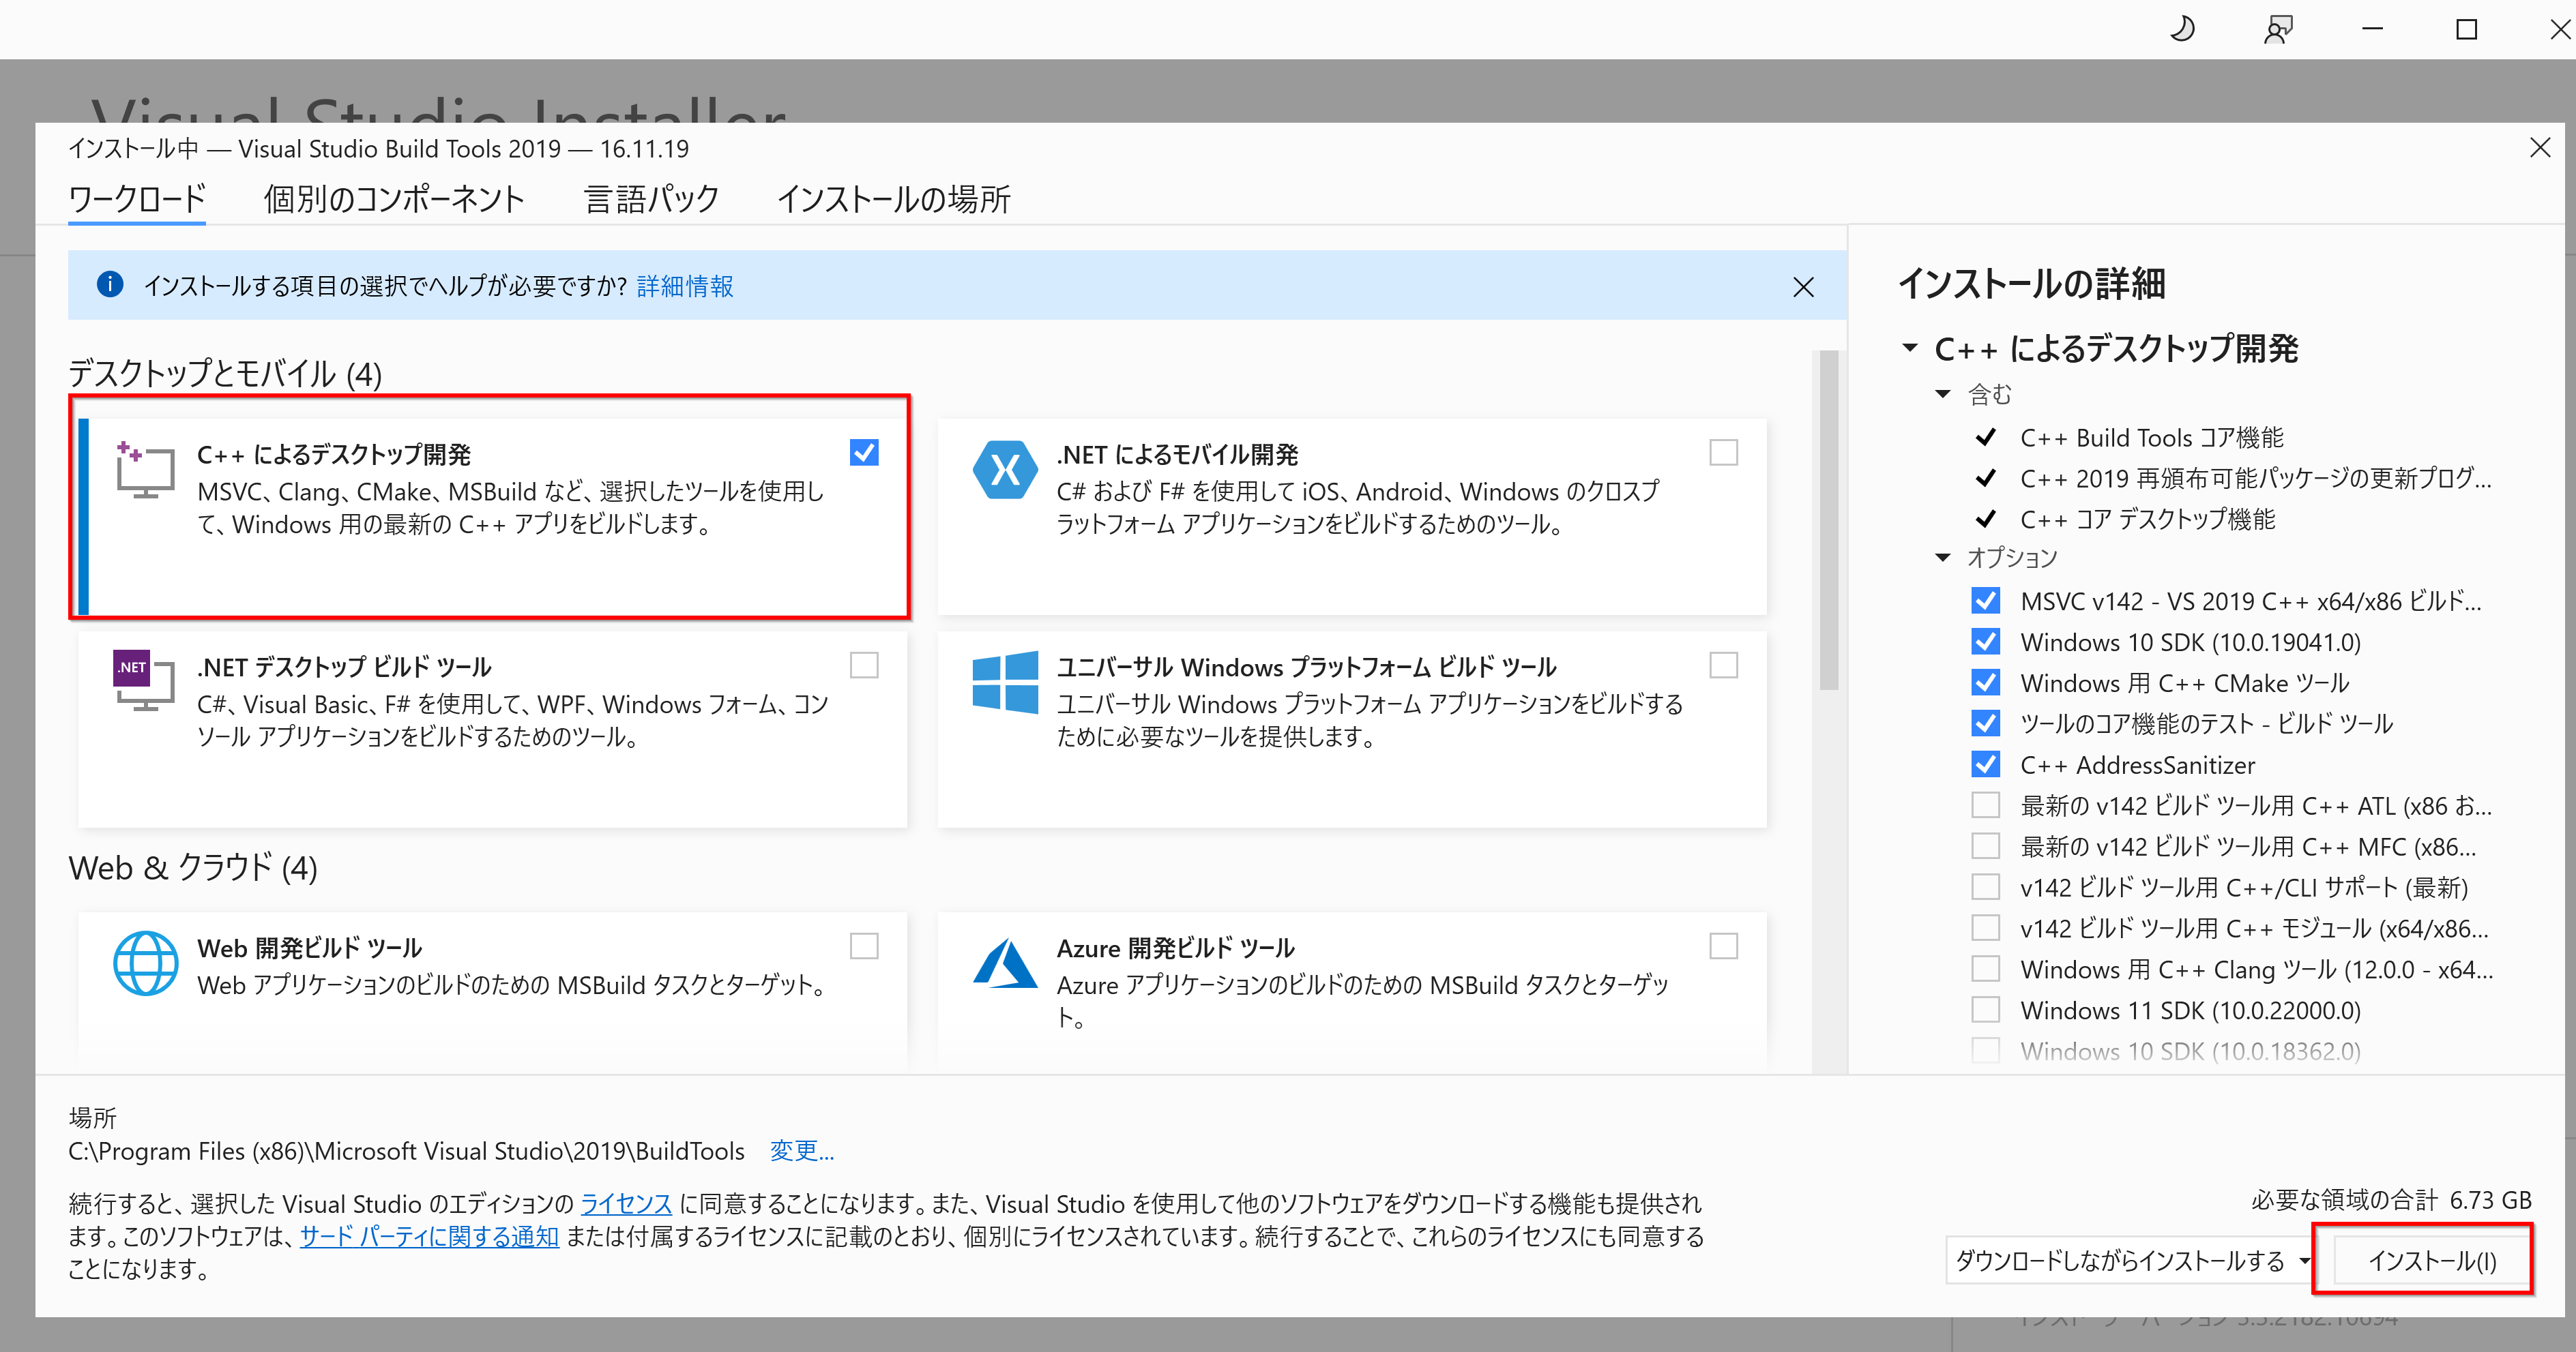Click the blue info icon in the help banner
Viewport: 2576px width, 1352px height.
(110, 285)
